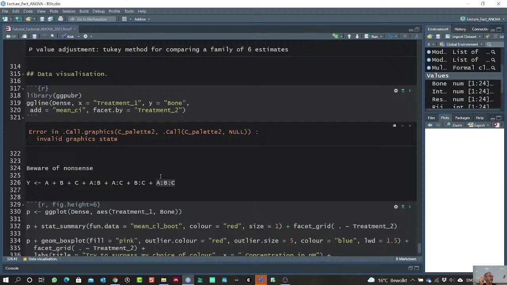
Task: Open the Lecture_Fact_ANOVA project menu
Action: [x=482, y=19]
